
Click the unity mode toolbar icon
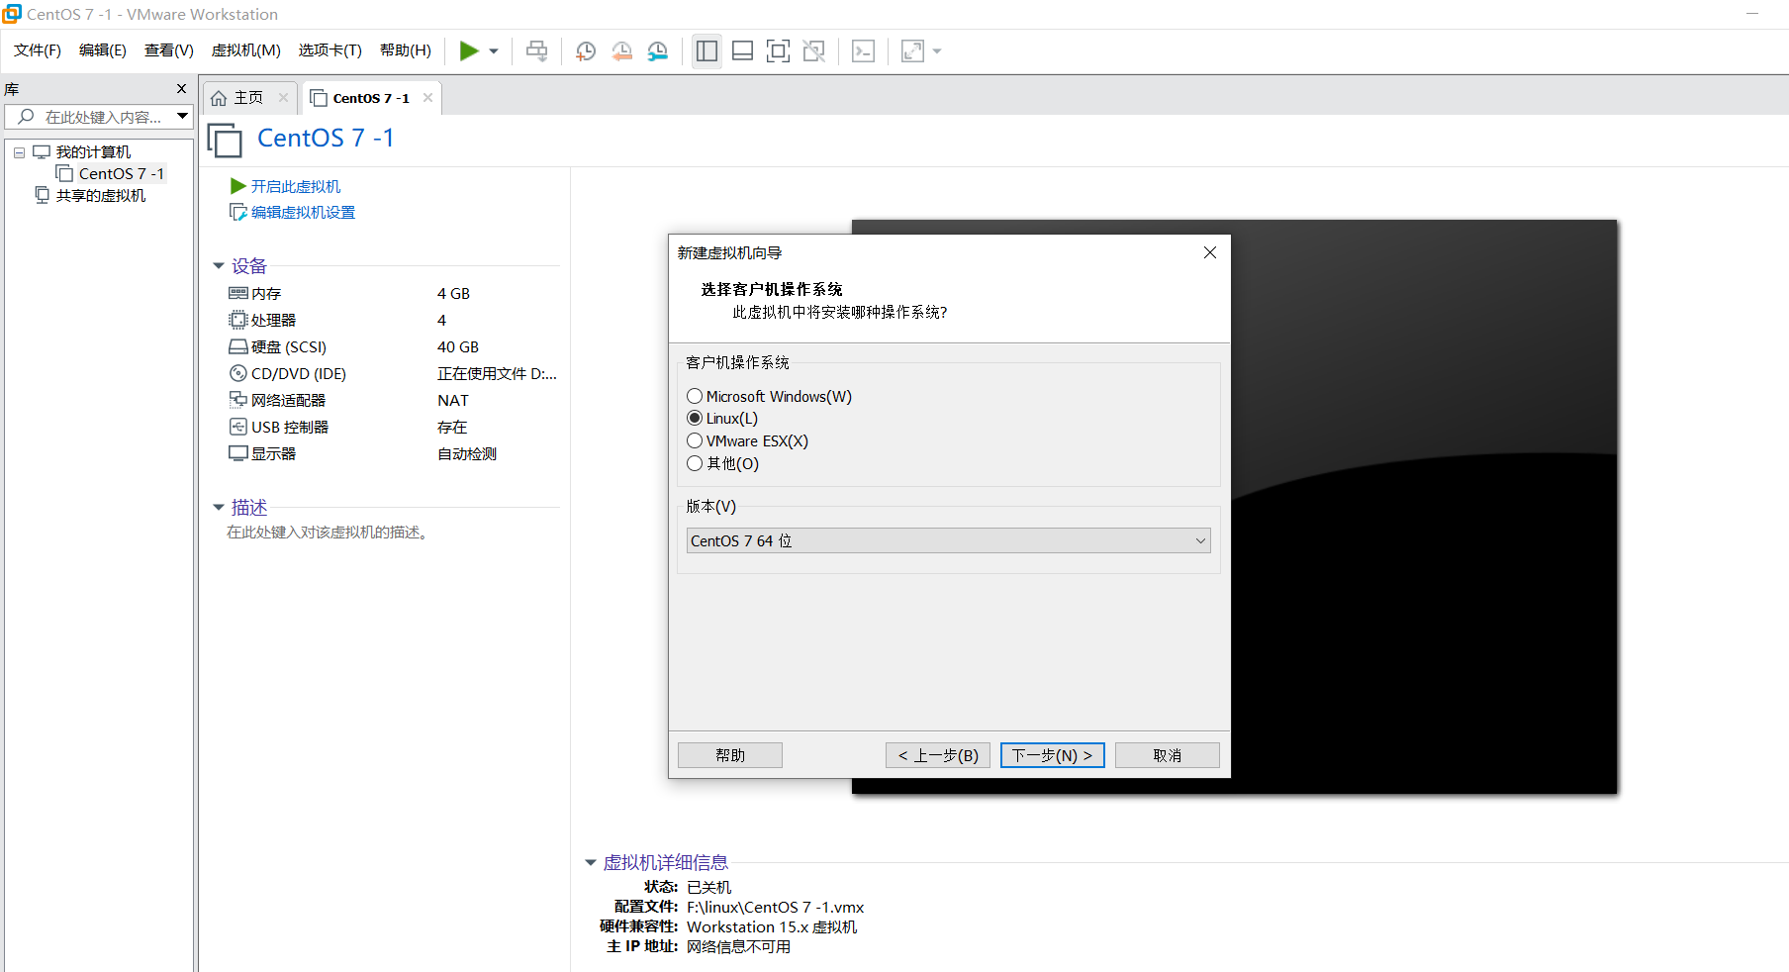coord(813,50)
